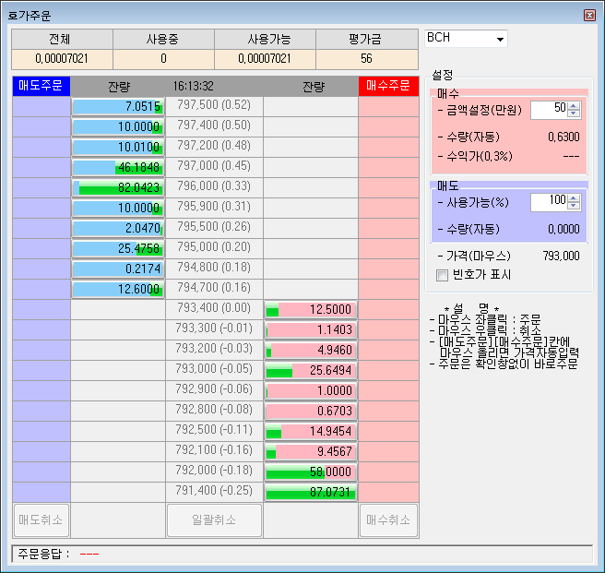
Task: Click bid volume 9.4567
Action: pos(311,452)
